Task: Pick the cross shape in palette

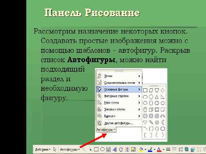Action: click(x=157, y=103)
